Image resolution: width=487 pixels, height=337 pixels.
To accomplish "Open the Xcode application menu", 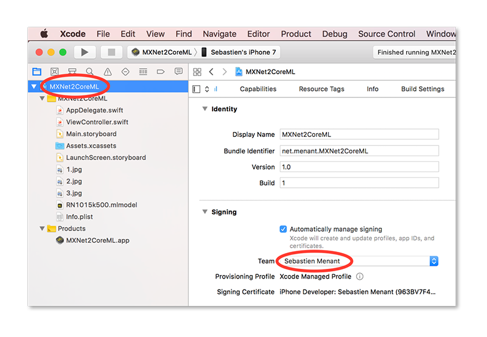I will point(72,34).
